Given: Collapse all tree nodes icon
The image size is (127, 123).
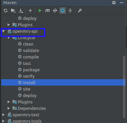Looking at the screenshot, I should [x=70, y=11].
